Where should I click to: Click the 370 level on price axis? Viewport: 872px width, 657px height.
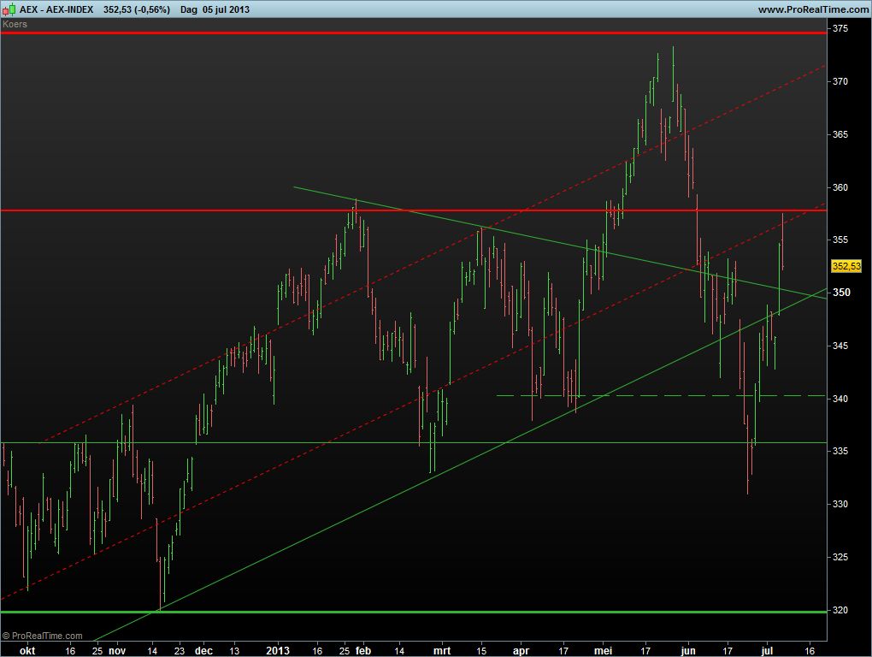(841, 81)
